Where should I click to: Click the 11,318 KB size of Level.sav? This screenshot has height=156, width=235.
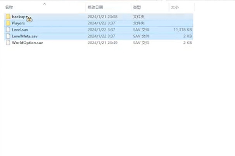[182, 29]
